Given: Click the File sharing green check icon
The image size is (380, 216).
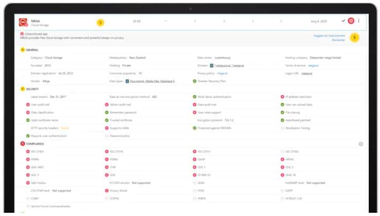Looking at the screenshot, I should (282, 113).
